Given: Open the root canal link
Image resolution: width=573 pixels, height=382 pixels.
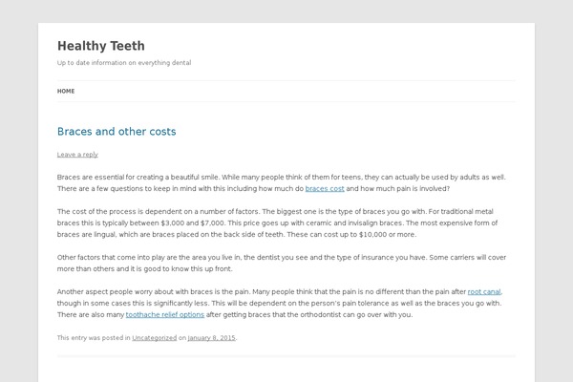Looking at the screenshot, I should click(x=484, y=290).
